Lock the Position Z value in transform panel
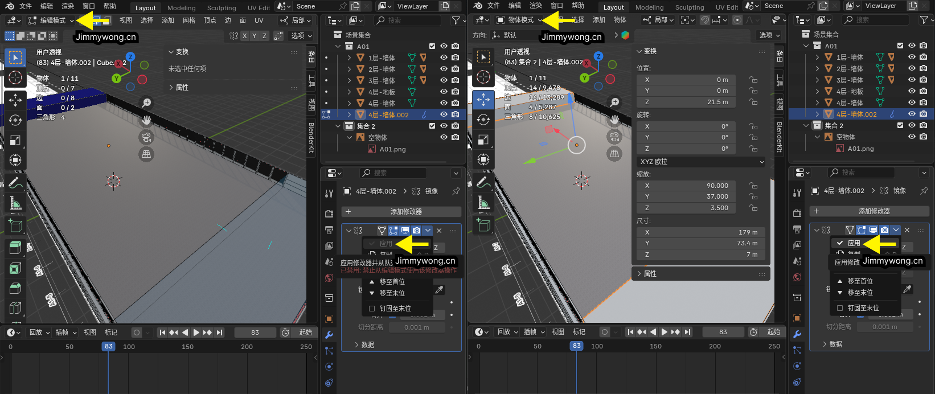The height and width of the screenshot is (394, 935). click(x=753, y=102)
